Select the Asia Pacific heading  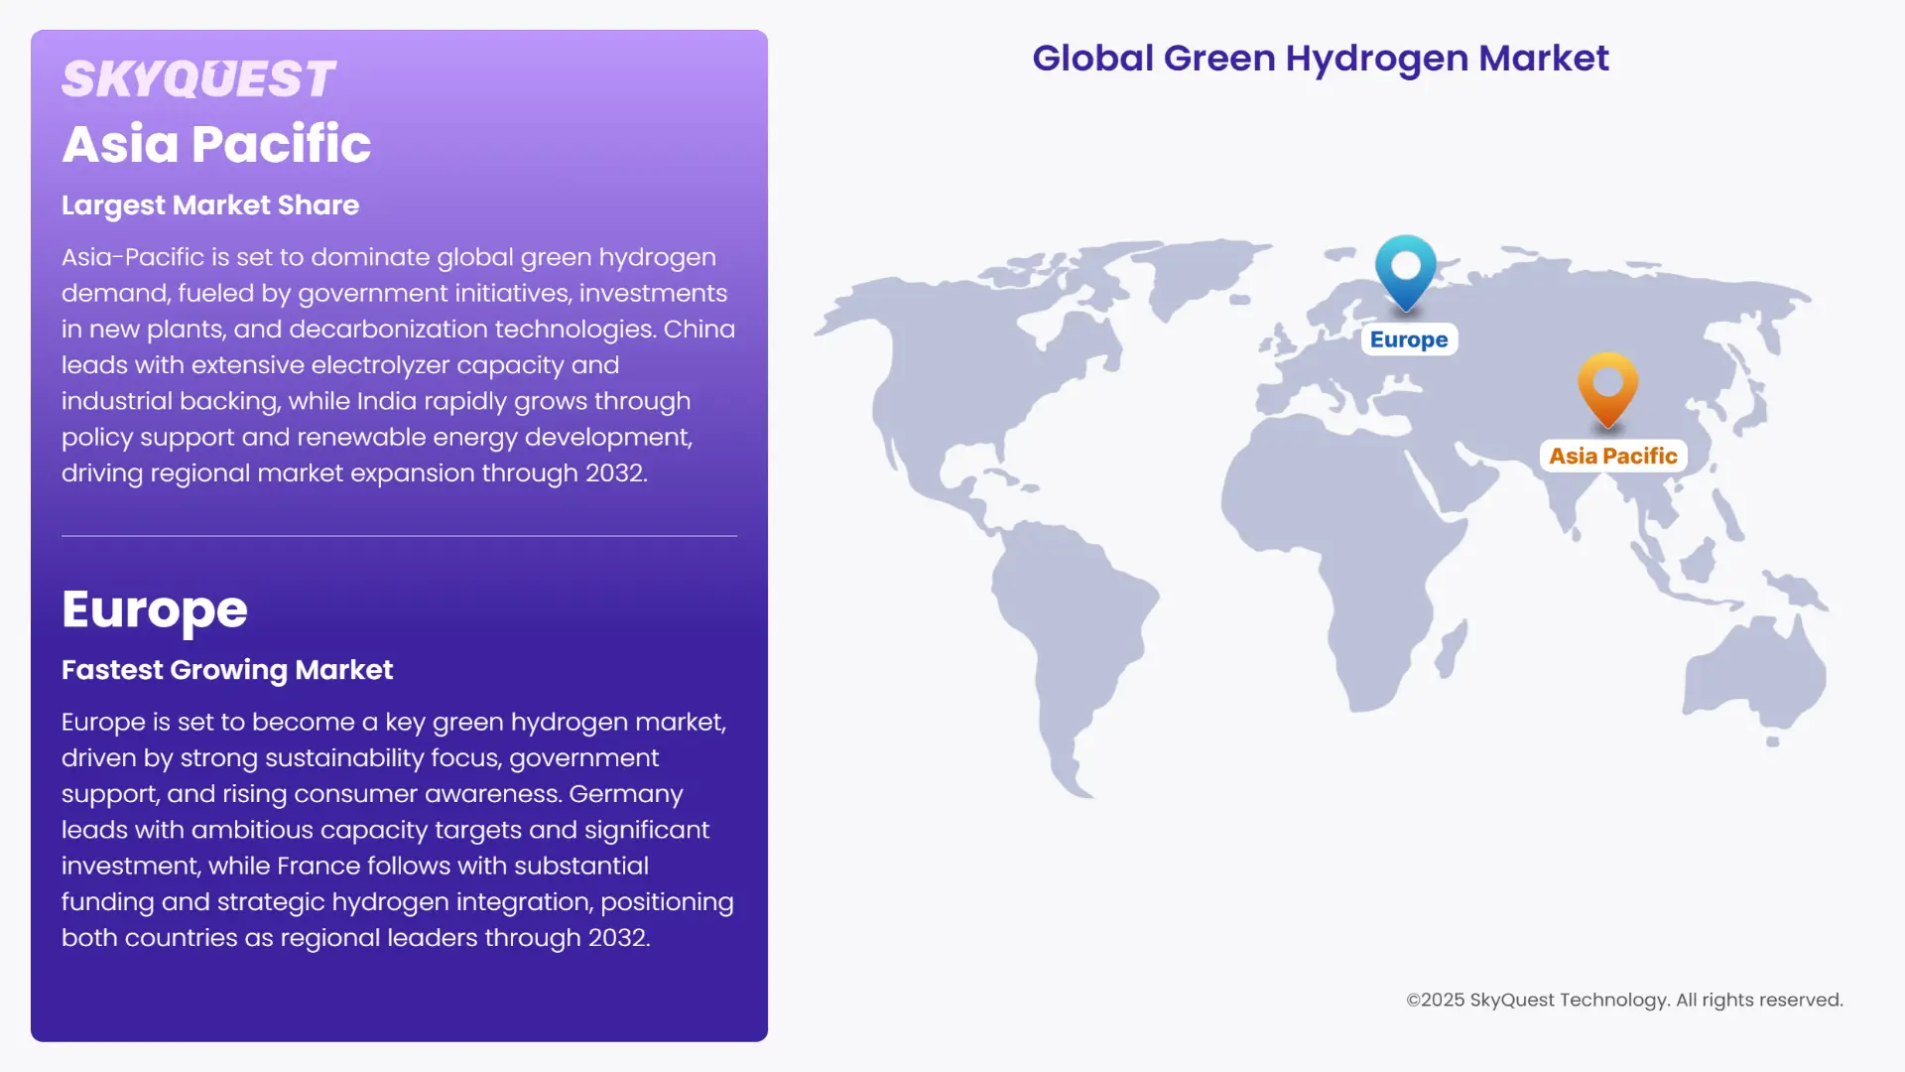[x=216, y=142]
